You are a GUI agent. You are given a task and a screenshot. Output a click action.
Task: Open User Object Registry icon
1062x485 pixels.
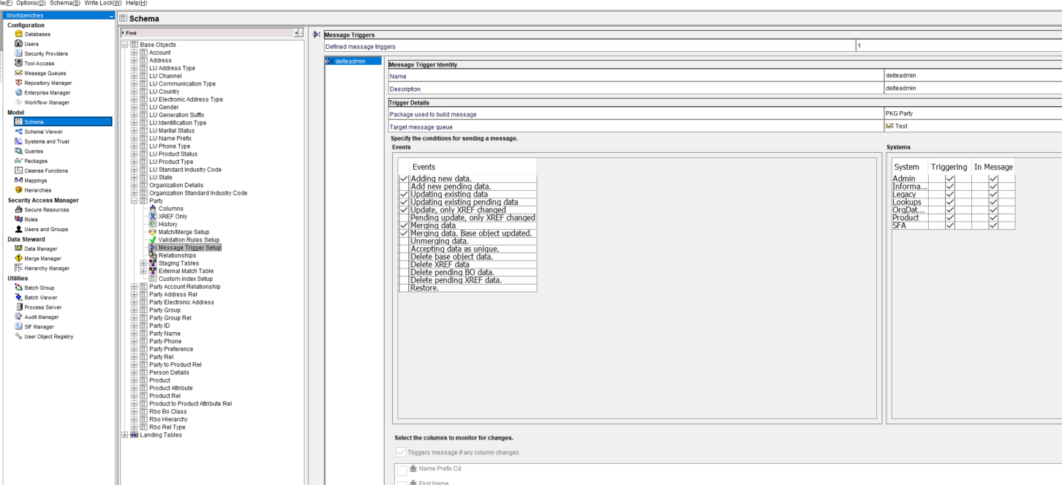[x=18, y=337]
